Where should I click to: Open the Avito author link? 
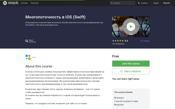pos(34,57)
